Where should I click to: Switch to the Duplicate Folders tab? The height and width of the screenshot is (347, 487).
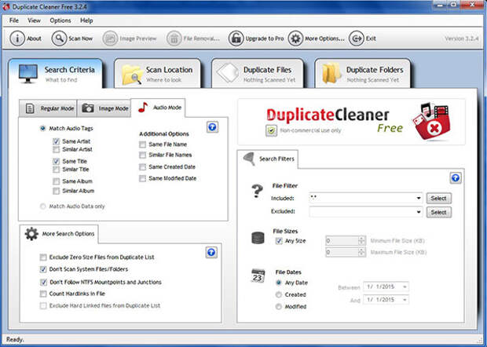coord(362,74)
